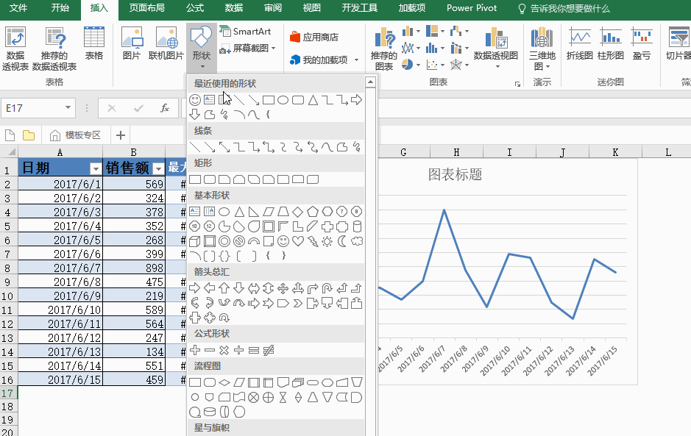Switch to the 数据 (Data) tab

234,8
